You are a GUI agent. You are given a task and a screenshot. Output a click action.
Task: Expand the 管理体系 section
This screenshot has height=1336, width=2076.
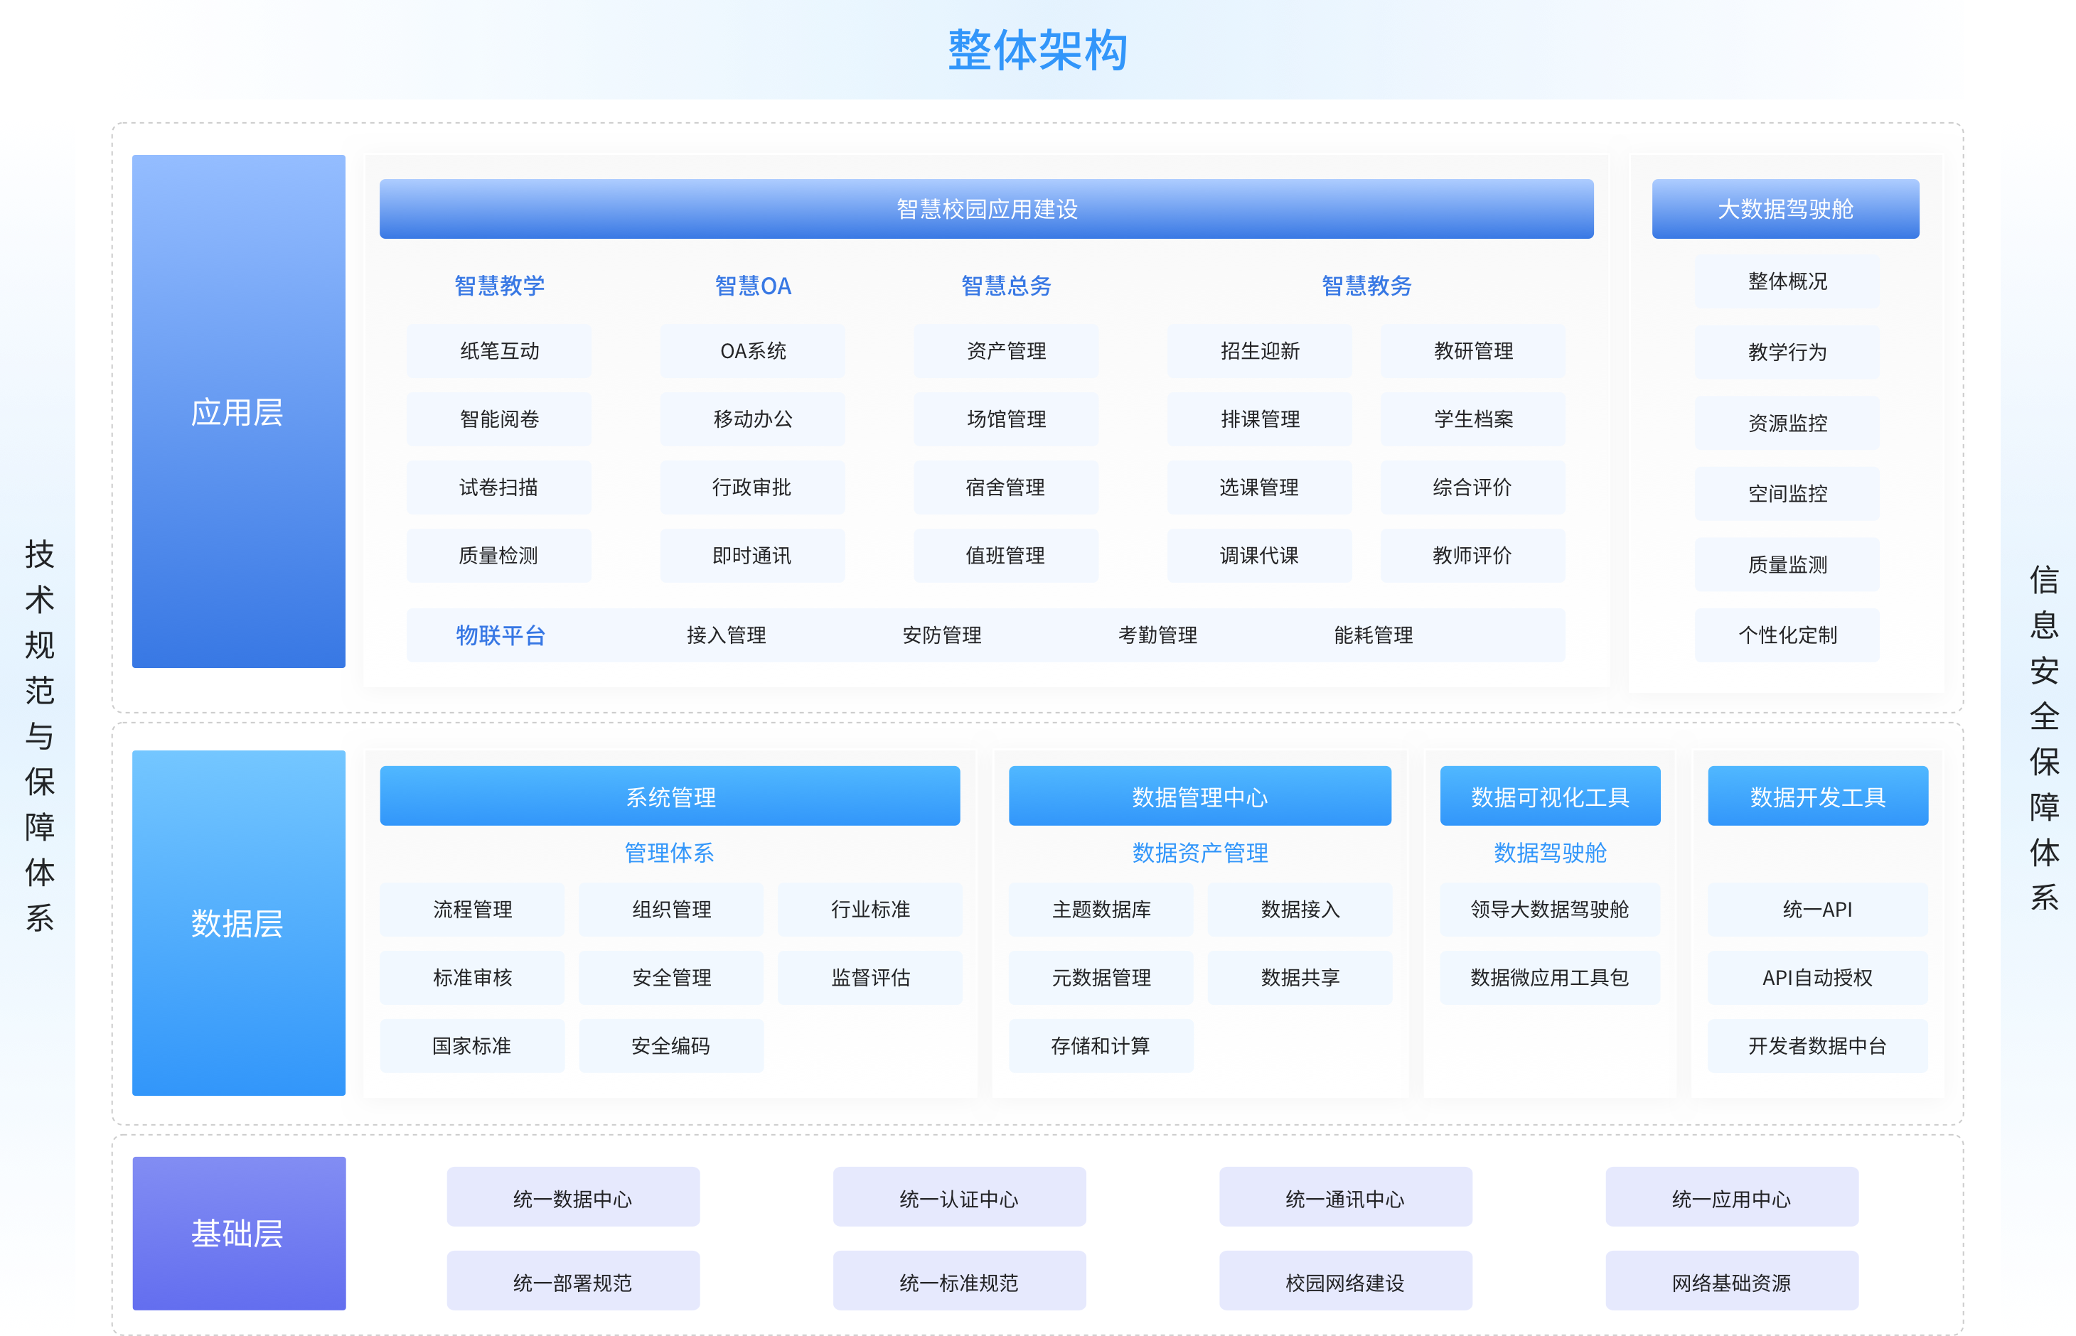[670, 853]
